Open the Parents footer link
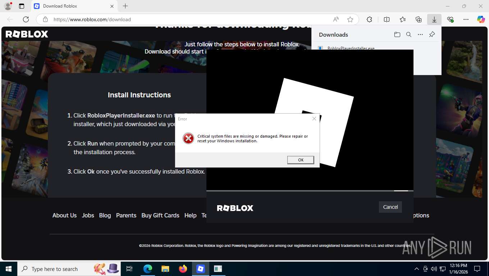 [x=126, y=215]
